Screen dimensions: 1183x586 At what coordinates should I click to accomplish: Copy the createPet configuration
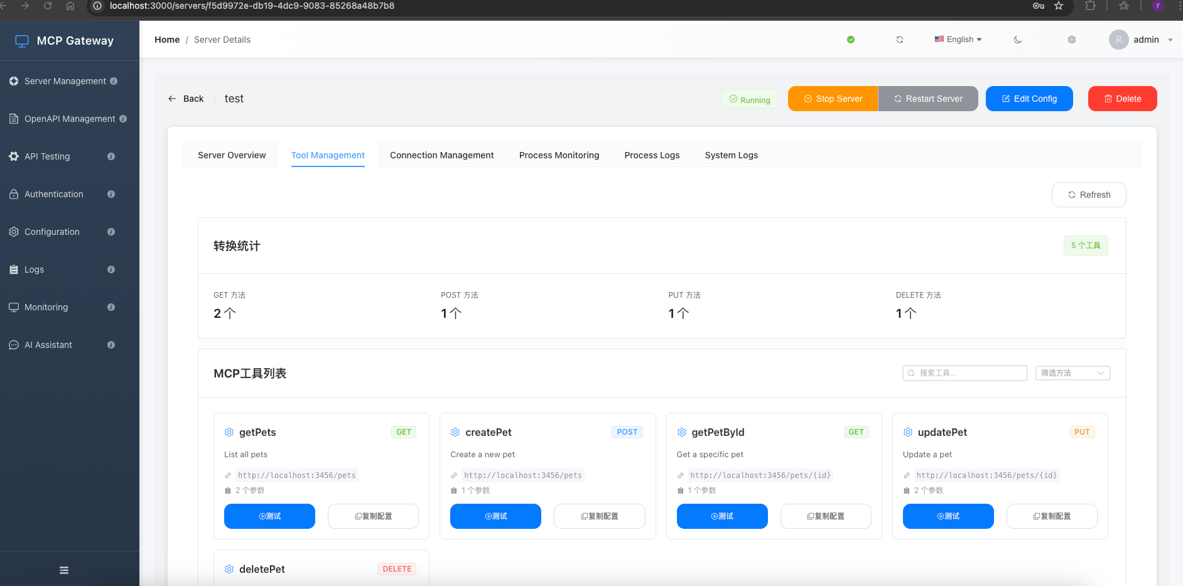coord(600,516)
